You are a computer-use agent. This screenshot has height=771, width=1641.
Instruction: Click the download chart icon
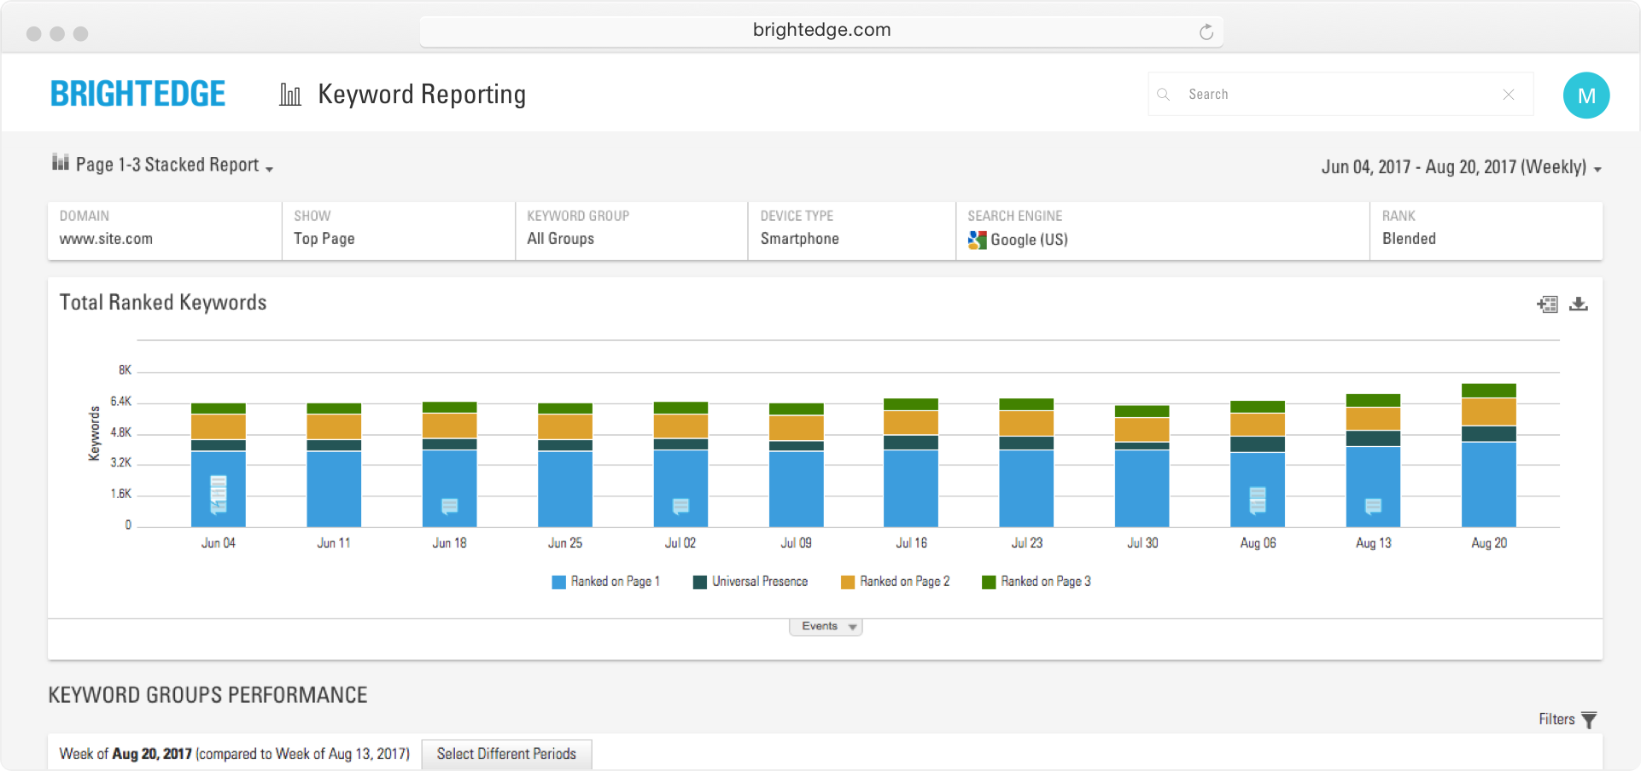(x=1579, y=304)
